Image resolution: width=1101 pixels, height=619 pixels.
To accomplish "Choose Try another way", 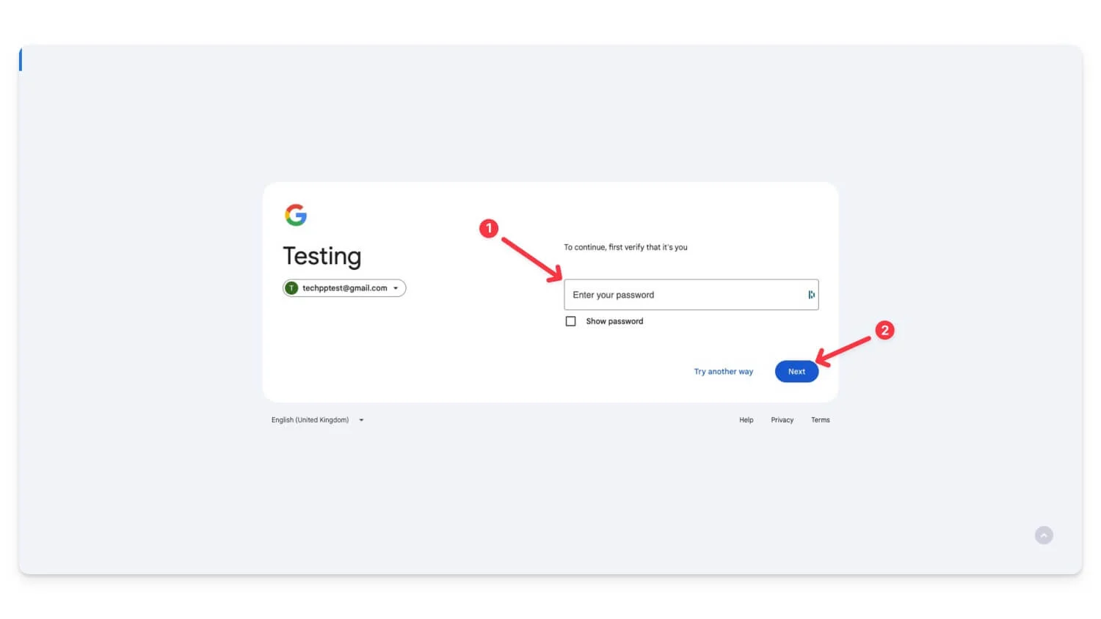I will point(724,372).
